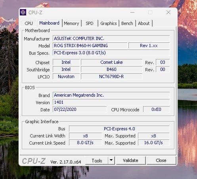Click the B460 southbridge value
The width and height of the screenshot is (197, 179).
(x=111, y=69)
